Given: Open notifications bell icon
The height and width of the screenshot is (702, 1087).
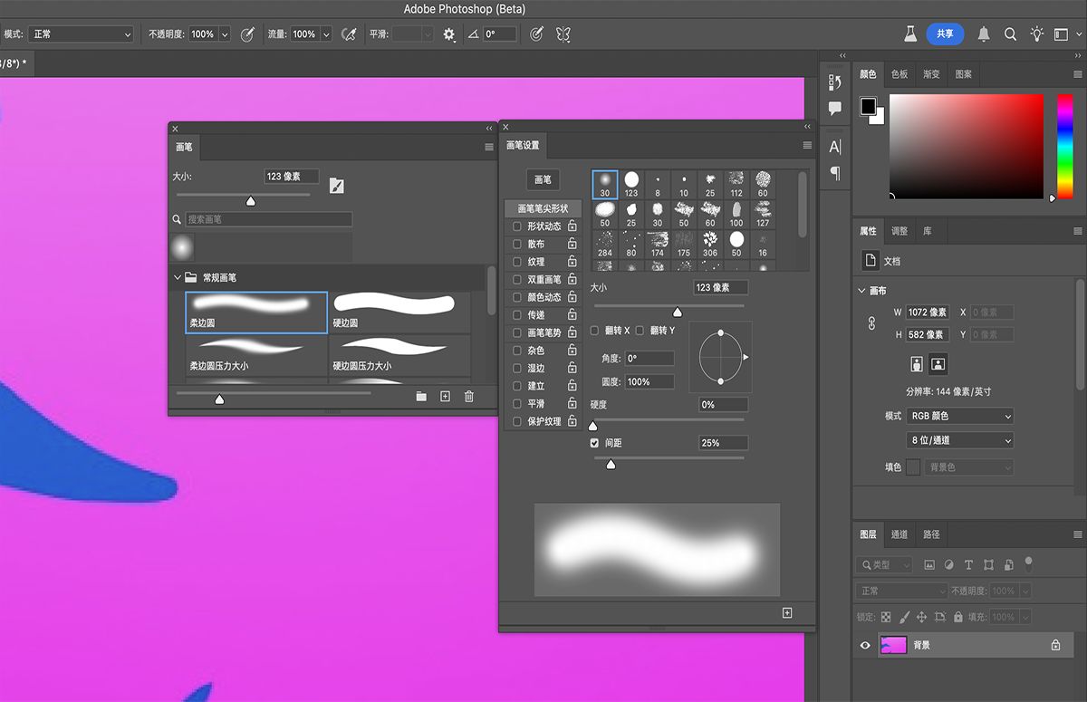Looking at the screenshot, I should (984, 34).
